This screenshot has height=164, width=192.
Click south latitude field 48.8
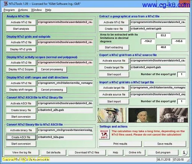(x=163, y=47)
